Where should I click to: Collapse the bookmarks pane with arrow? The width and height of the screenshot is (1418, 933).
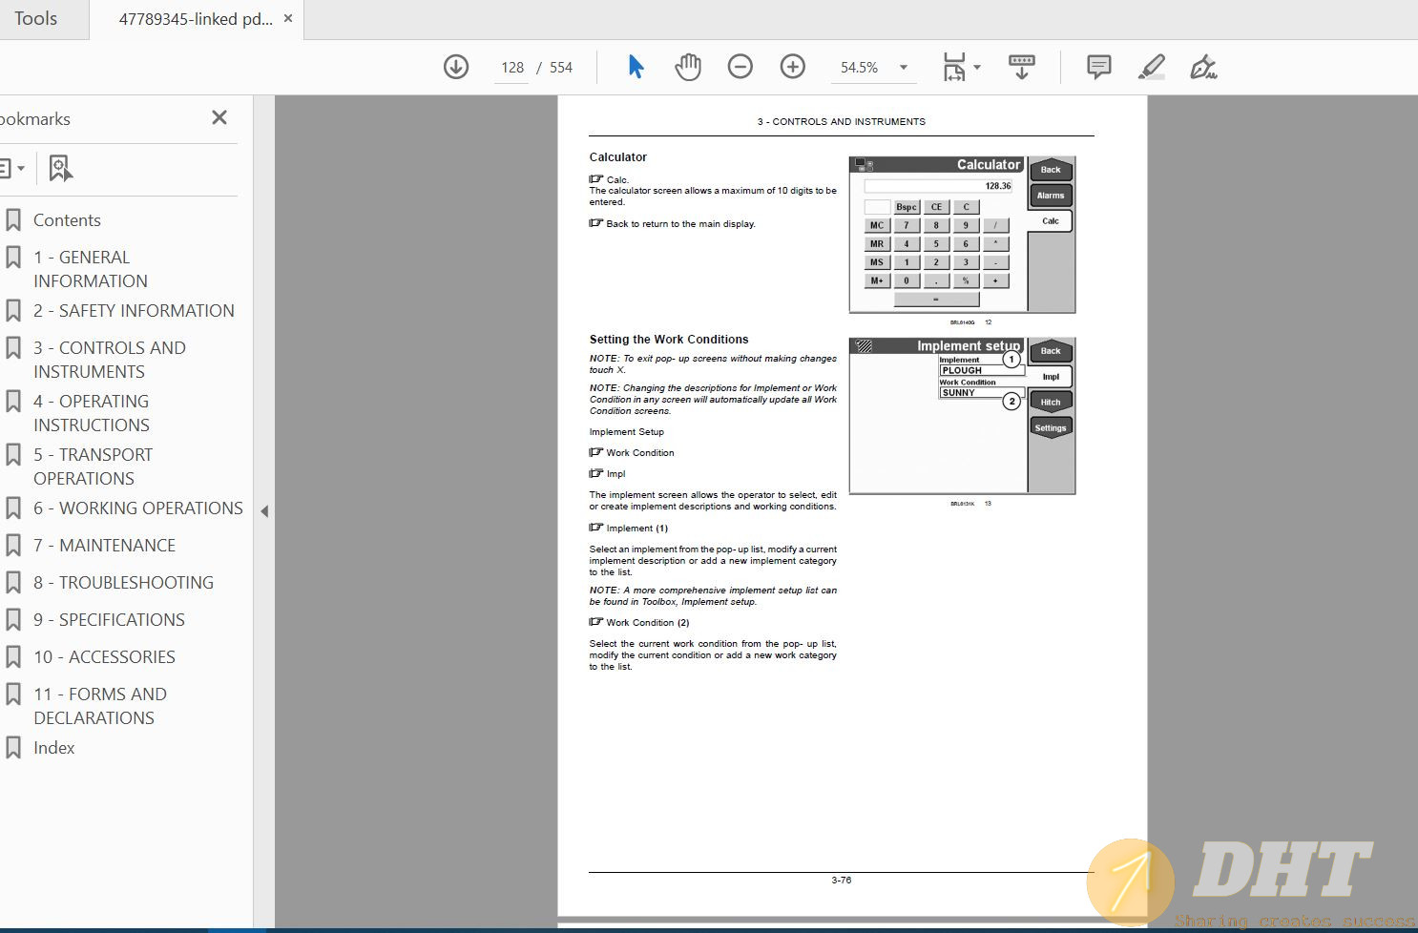(264, 511)
